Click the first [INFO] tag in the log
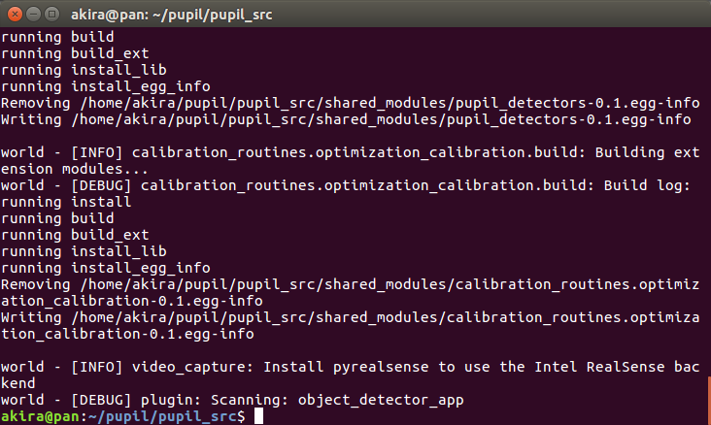711x425 pixels. (96, 152)
